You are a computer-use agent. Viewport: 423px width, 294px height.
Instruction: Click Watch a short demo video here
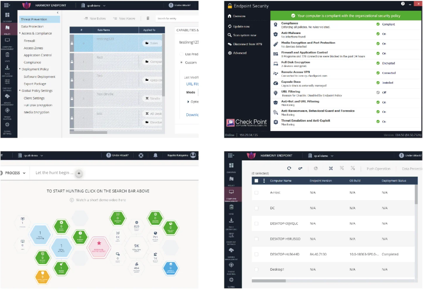(98, 200)
